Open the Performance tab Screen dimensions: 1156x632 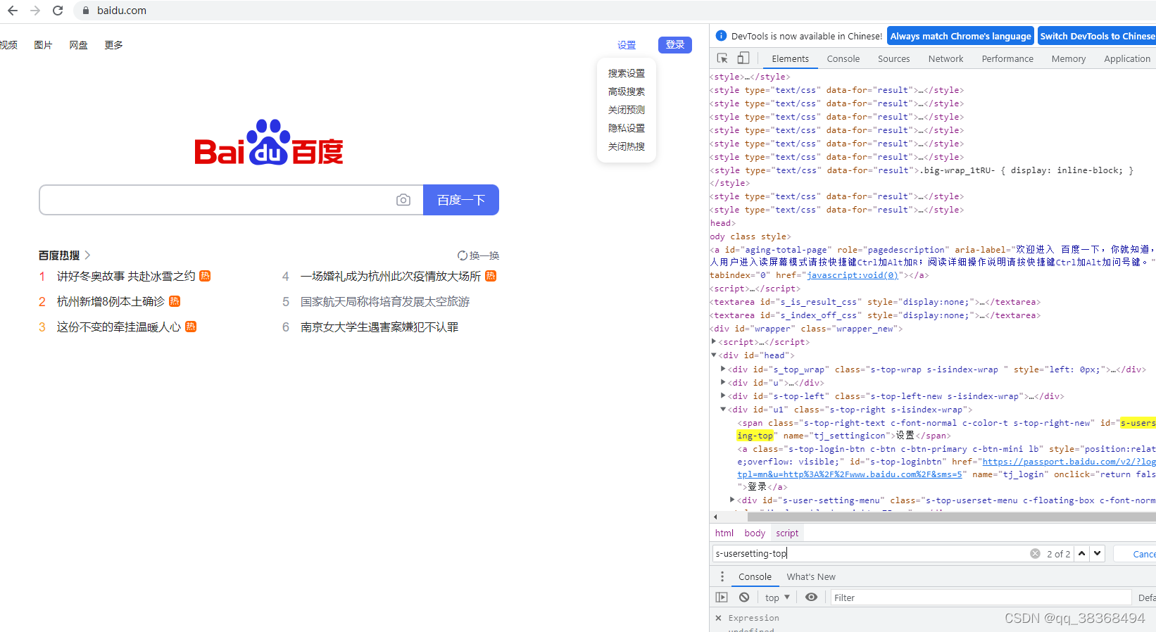click(1007, 58)
